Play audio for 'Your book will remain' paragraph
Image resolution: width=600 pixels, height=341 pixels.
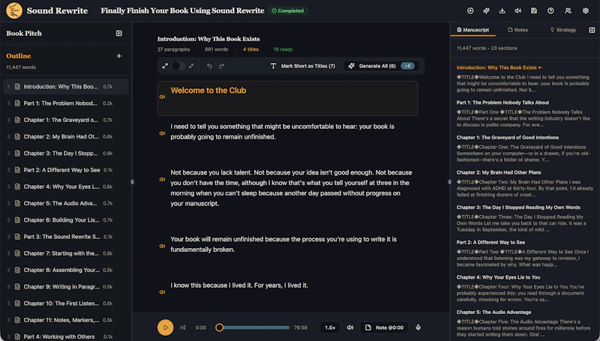pos(162,246)
